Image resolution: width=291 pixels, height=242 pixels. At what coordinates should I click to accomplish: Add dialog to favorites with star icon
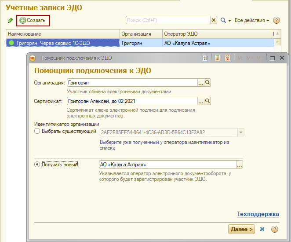tap(205, 59)
